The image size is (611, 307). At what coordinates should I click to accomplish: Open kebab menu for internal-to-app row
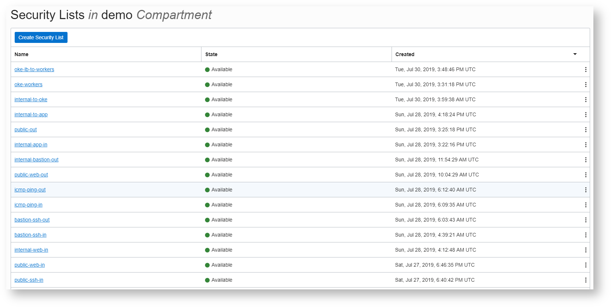pos(585,115)
